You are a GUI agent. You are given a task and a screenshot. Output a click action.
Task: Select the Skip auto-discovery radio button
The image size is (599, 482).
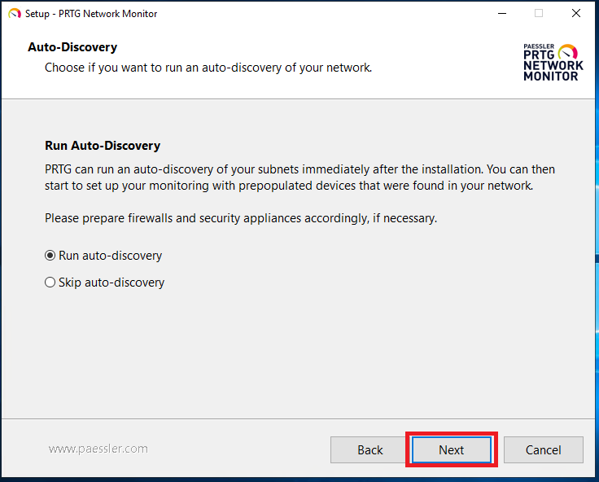pos(50,283)
